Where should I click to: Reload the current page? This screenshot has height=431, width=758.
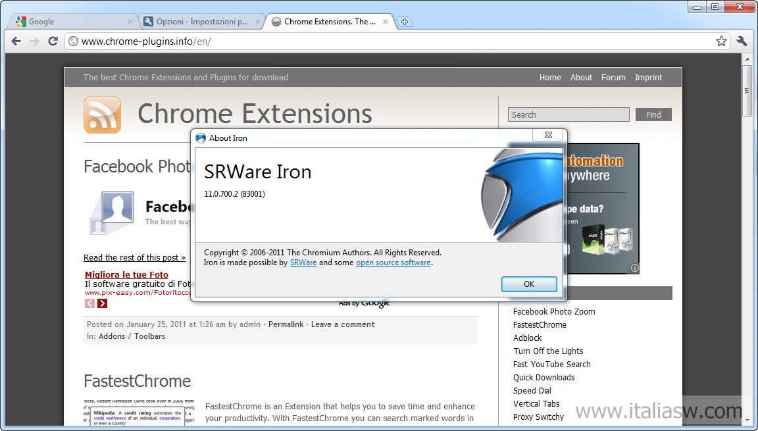[x=53, y=41]
